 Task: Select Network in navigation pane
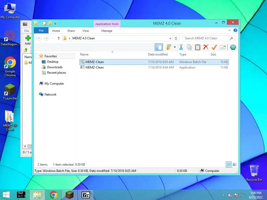coord(50,94)
